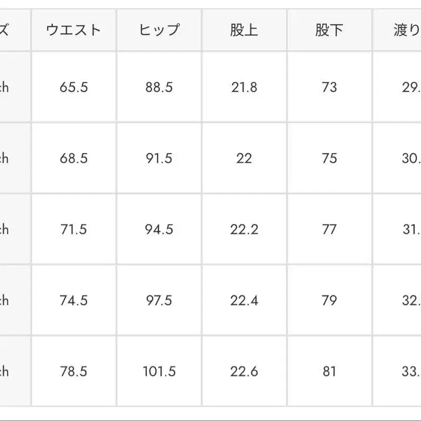Click the 股上 cell showing 21.8

click(x=244, y=87)
